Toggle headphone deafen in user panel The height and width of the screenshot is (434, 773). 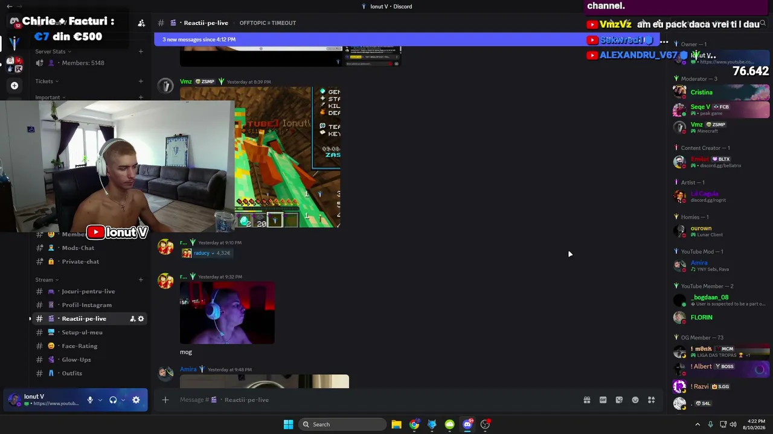pos(113,400)
